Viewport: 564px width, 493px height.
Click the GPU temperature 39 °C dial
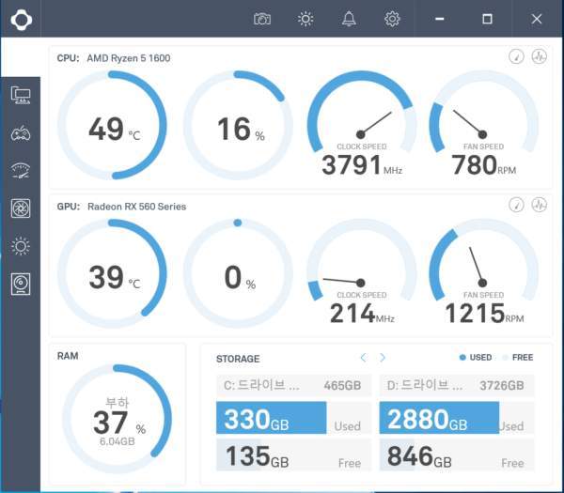pos(112,273)
